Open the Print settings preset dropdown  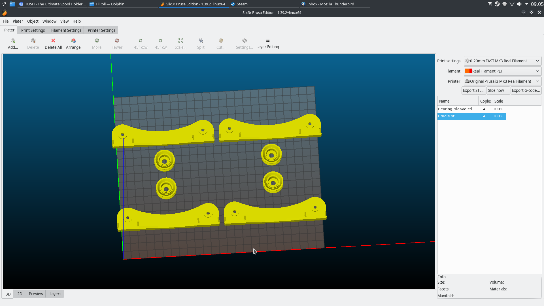click(x=502, y=61)
